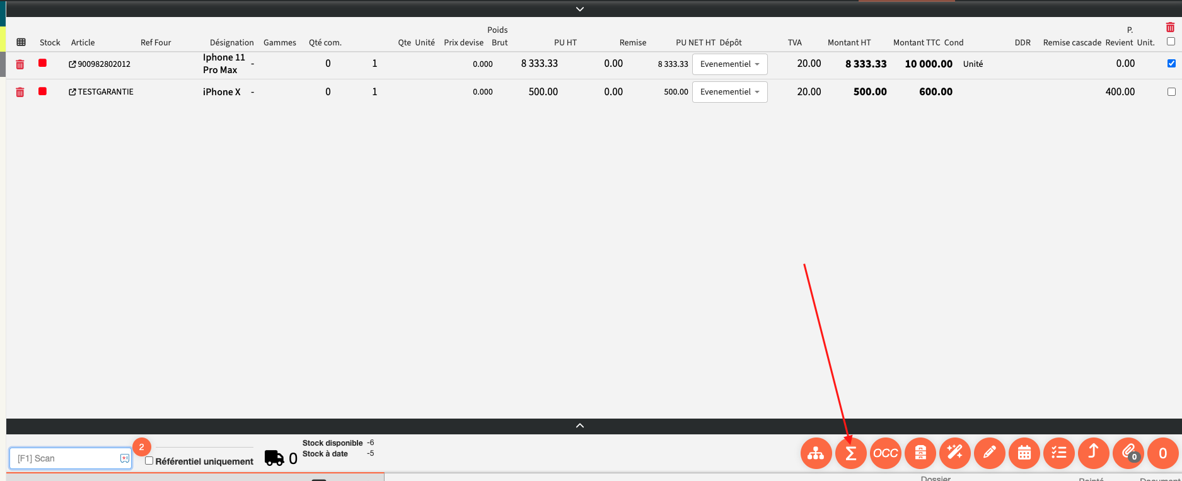This screenshot has width=1182, height=481.
Task: Click the F1 Scan input field
Action: 66,458
